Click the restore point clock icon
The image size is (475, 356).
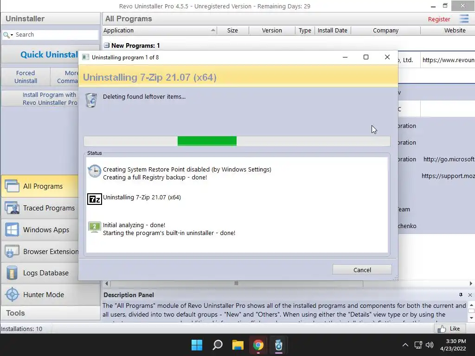(95, 171)
